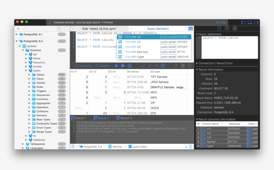This screenshot has width=274, height=170.
Task: Switch to Rule "table2_r6_first_sync" tab
Action: (x=99, y=29)
